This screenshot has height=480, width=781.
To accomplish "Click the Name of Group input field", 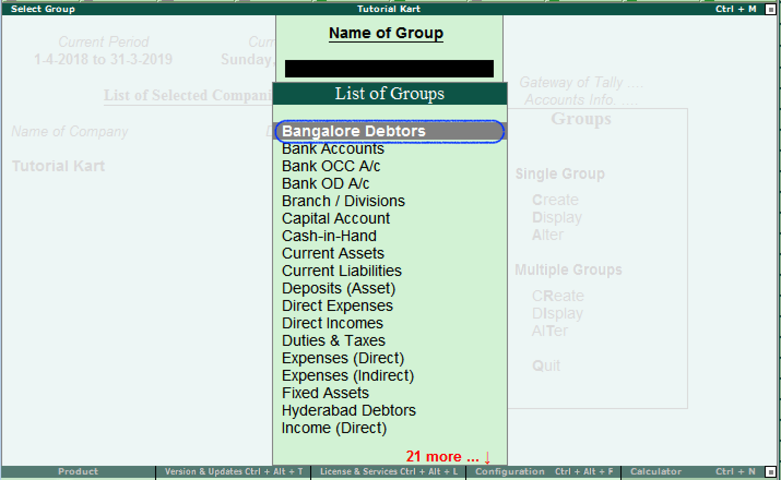I will 388,68.
